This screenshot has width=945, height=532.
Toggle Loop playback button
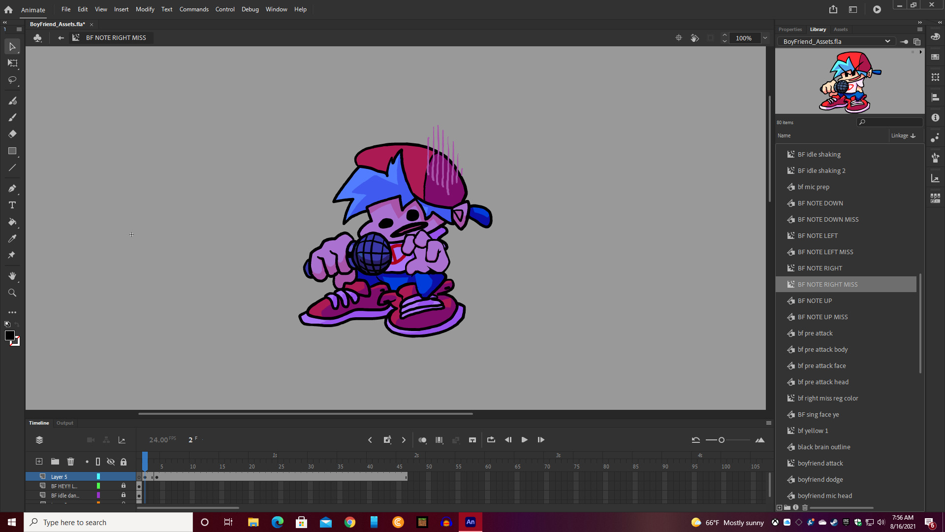coord(491,440)
